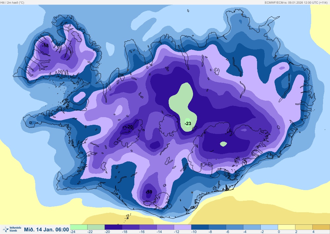Pick the legend swatch between -12 and -10
Viewport: 330px width, 234px height.
pos(183,227)
